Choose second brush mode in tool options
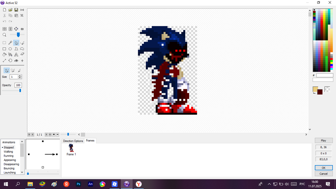 coord(13,70)
